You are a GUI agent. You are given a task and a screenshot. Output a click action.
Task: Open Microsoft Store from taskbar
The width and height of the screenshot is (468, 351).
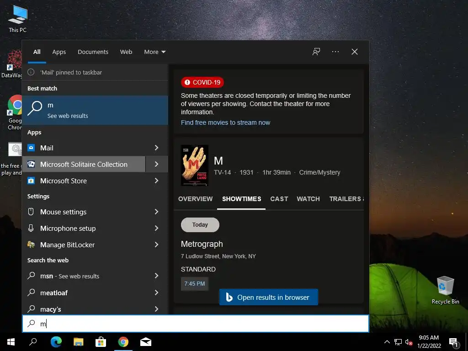tap(101, 342)
